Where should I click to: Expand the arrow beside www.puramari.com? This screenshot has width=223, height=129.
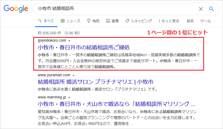point(74,75)
